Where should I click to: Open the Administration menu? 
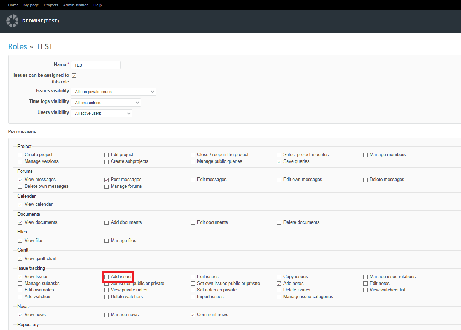[76, 5]
